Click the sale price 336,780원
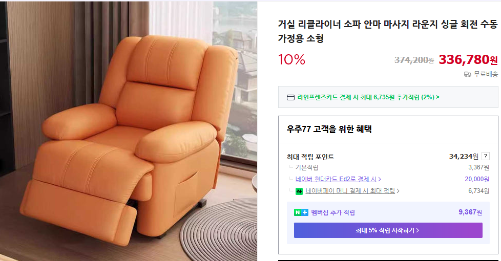This screenshot has width=501, height=261. tap(468, 60)
